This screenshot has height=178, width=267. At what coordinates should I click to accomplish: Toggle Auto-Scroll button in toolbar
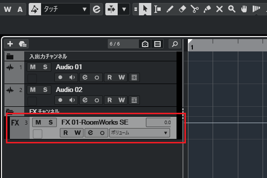[x=112, y=9]
